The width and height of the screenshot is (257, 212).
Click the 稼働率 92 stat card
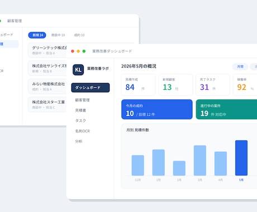click(x=245, y=85)
